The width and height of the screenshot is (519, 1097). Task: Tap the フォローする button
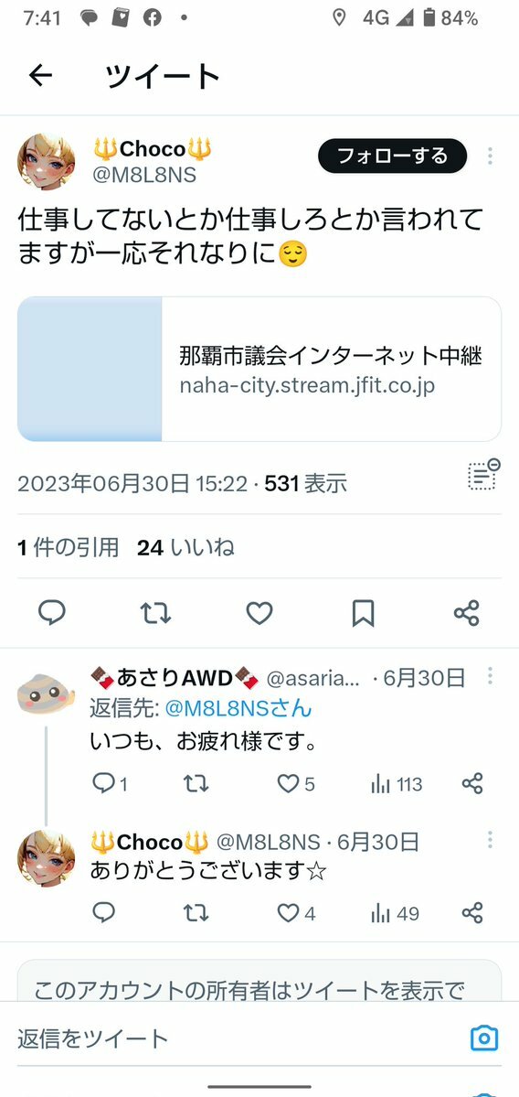pos(393,156)
